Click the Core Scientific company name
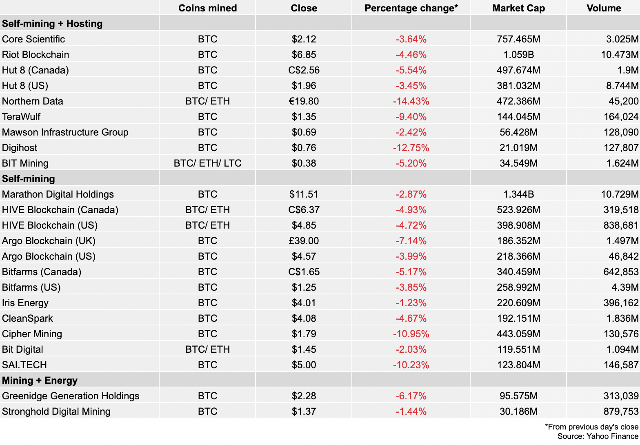 (33, 39)
